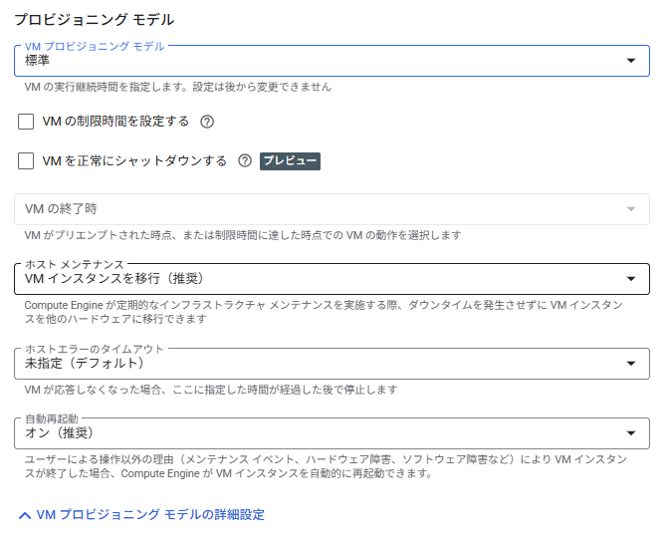Click help icon beside VM を正常にシャットダウンする
Screen dimensions: 665x547
[x=245, y=160]
